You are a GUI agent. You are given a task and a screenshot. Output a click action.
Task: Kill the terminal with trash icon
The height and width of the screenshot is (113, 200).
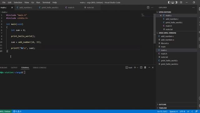tap(145, 67)
